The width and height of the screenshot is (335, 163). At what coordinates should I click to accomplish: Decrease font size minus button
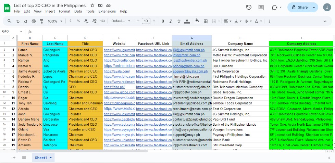[x=138, y=21]
